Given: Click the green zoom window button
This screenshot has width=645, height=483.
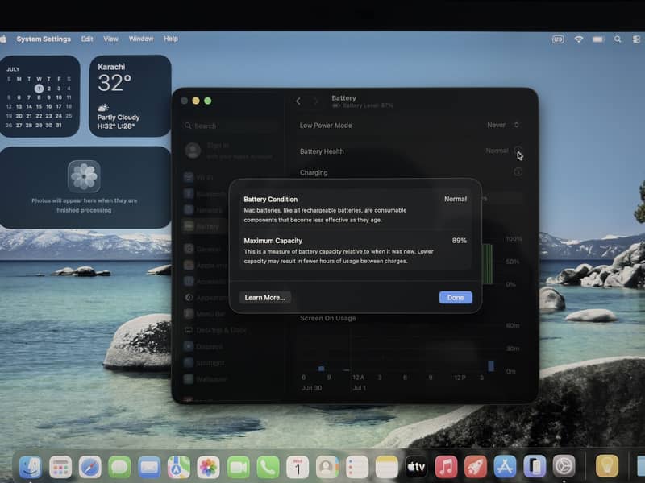Looking at the screenshot, I should tap(208, 101).
